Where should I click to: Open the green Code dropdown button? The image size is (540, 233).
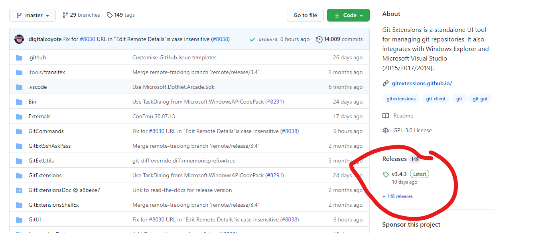pyautogui.click(x=348, y=15)
